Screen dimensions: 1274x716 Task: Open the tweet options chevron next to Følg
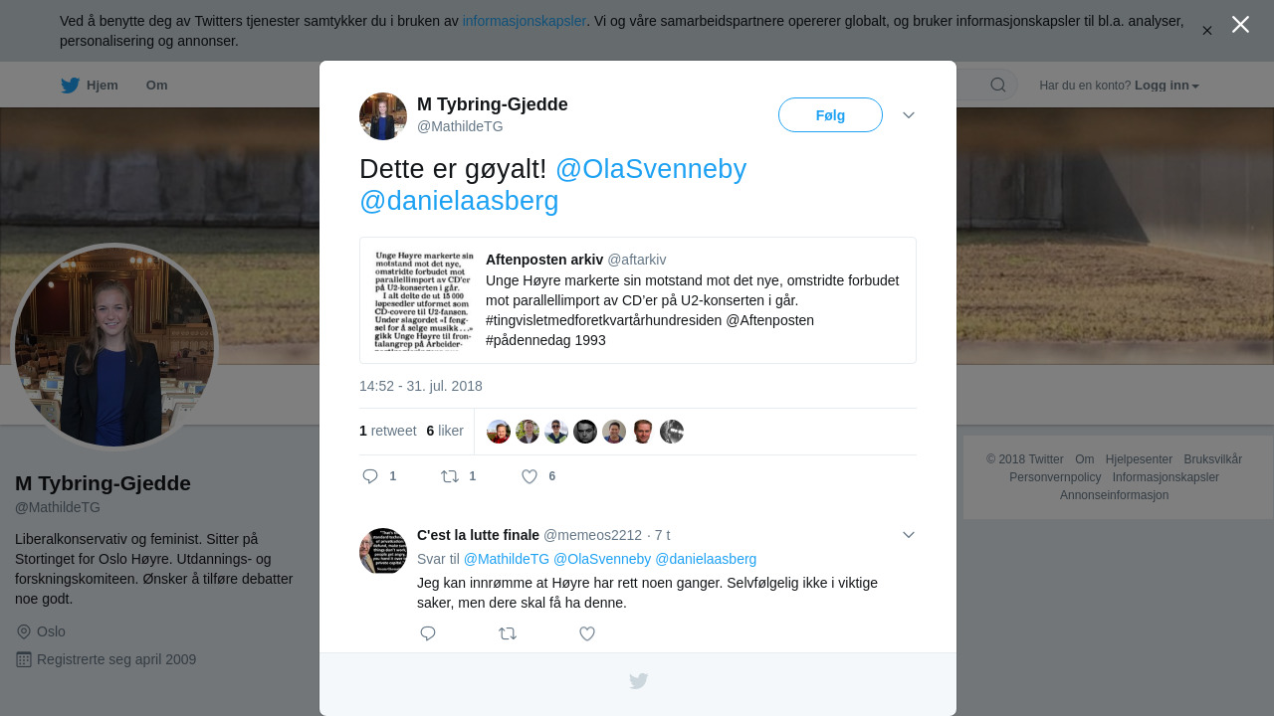pyautogui.click(x=909, y=115)
